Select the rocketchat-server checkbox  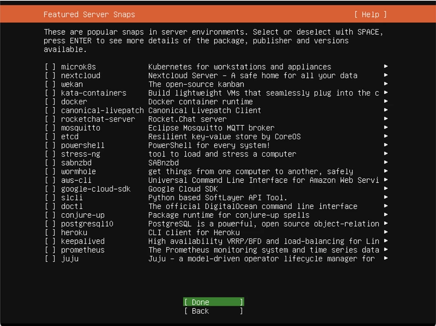click(50, 119)
